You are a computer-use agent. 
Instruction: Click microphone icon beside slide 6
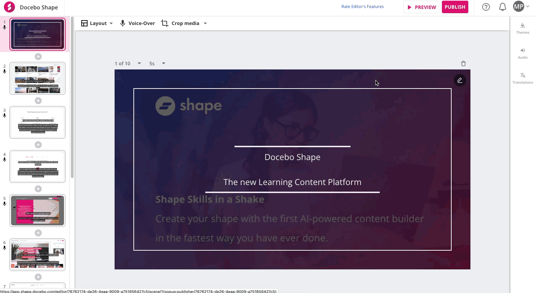[x=5, y=248]
